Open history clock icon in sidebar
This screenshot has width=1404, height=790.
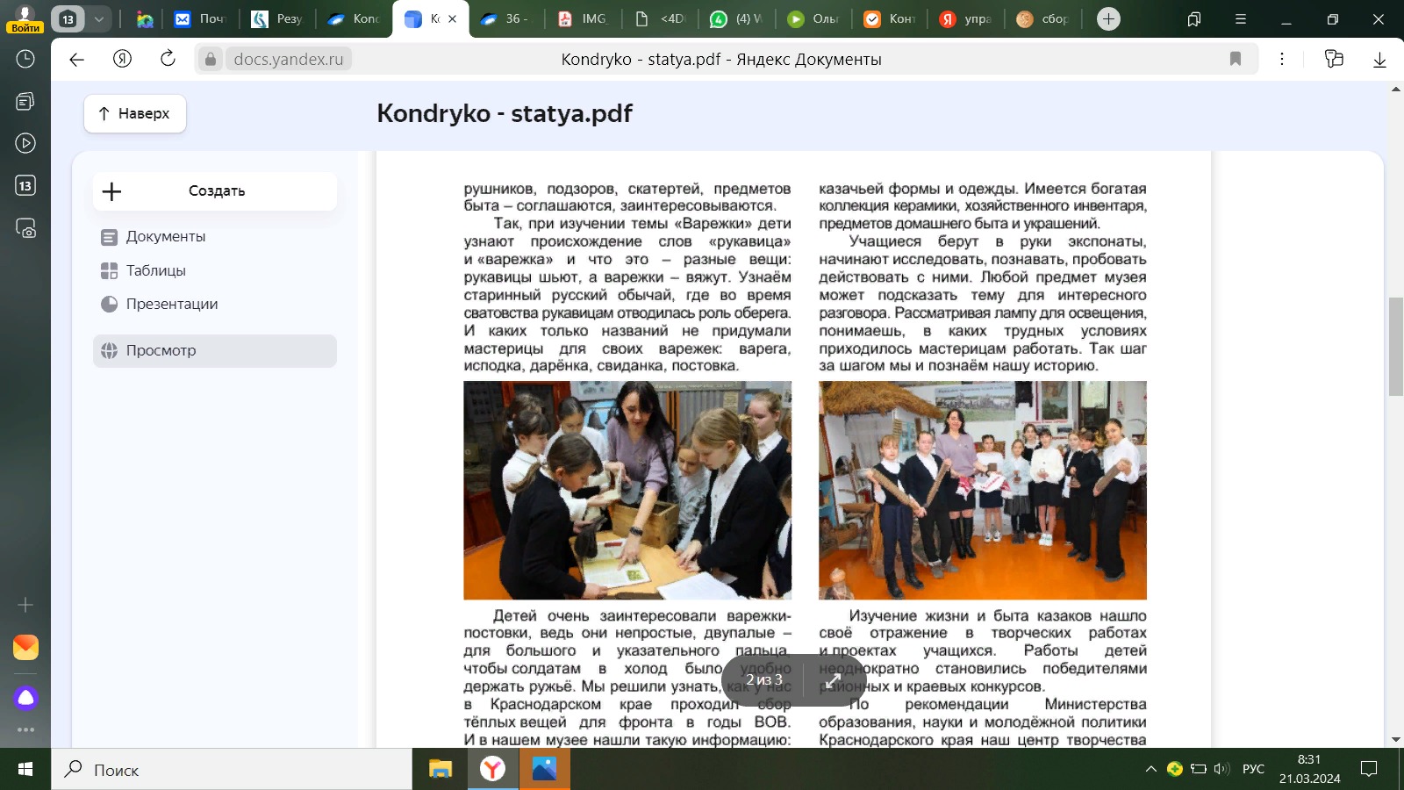25,59
